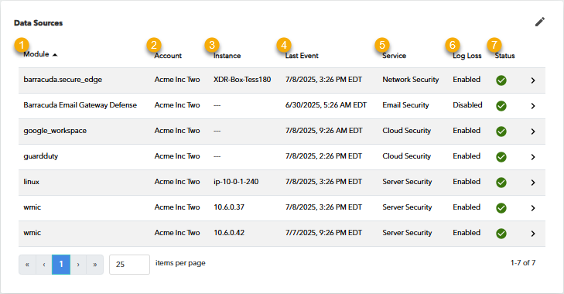This screenshot has height=294, width=564.
Task: Click the 6/30/2025, 5:26 AM EDT event time
Action: (326, 105)
